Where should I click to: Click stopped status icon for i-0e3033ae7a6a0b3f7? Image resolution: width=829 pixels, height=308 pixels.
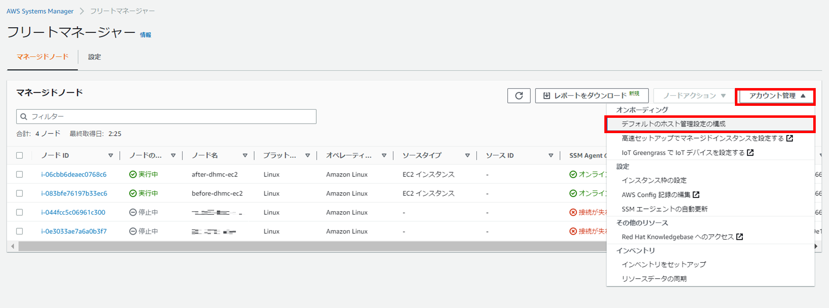133,232
